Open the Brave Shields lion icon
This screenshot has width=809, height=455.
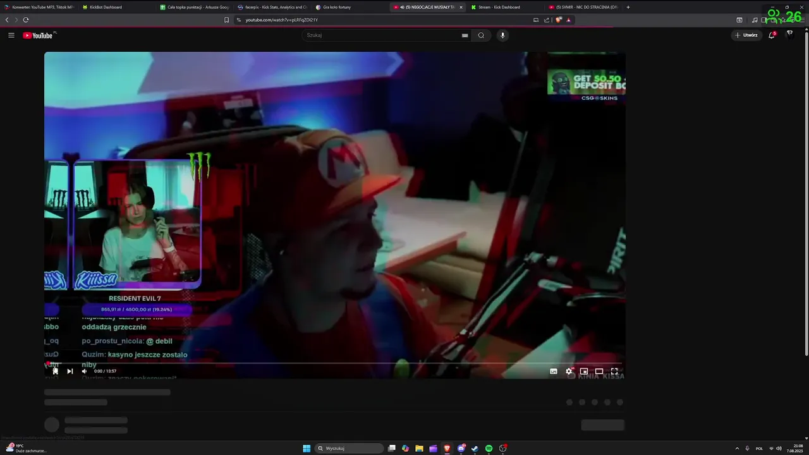coord(559,20)
